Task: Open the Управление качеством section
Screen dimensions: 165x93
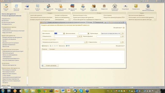Action: [x=115, y=7]
